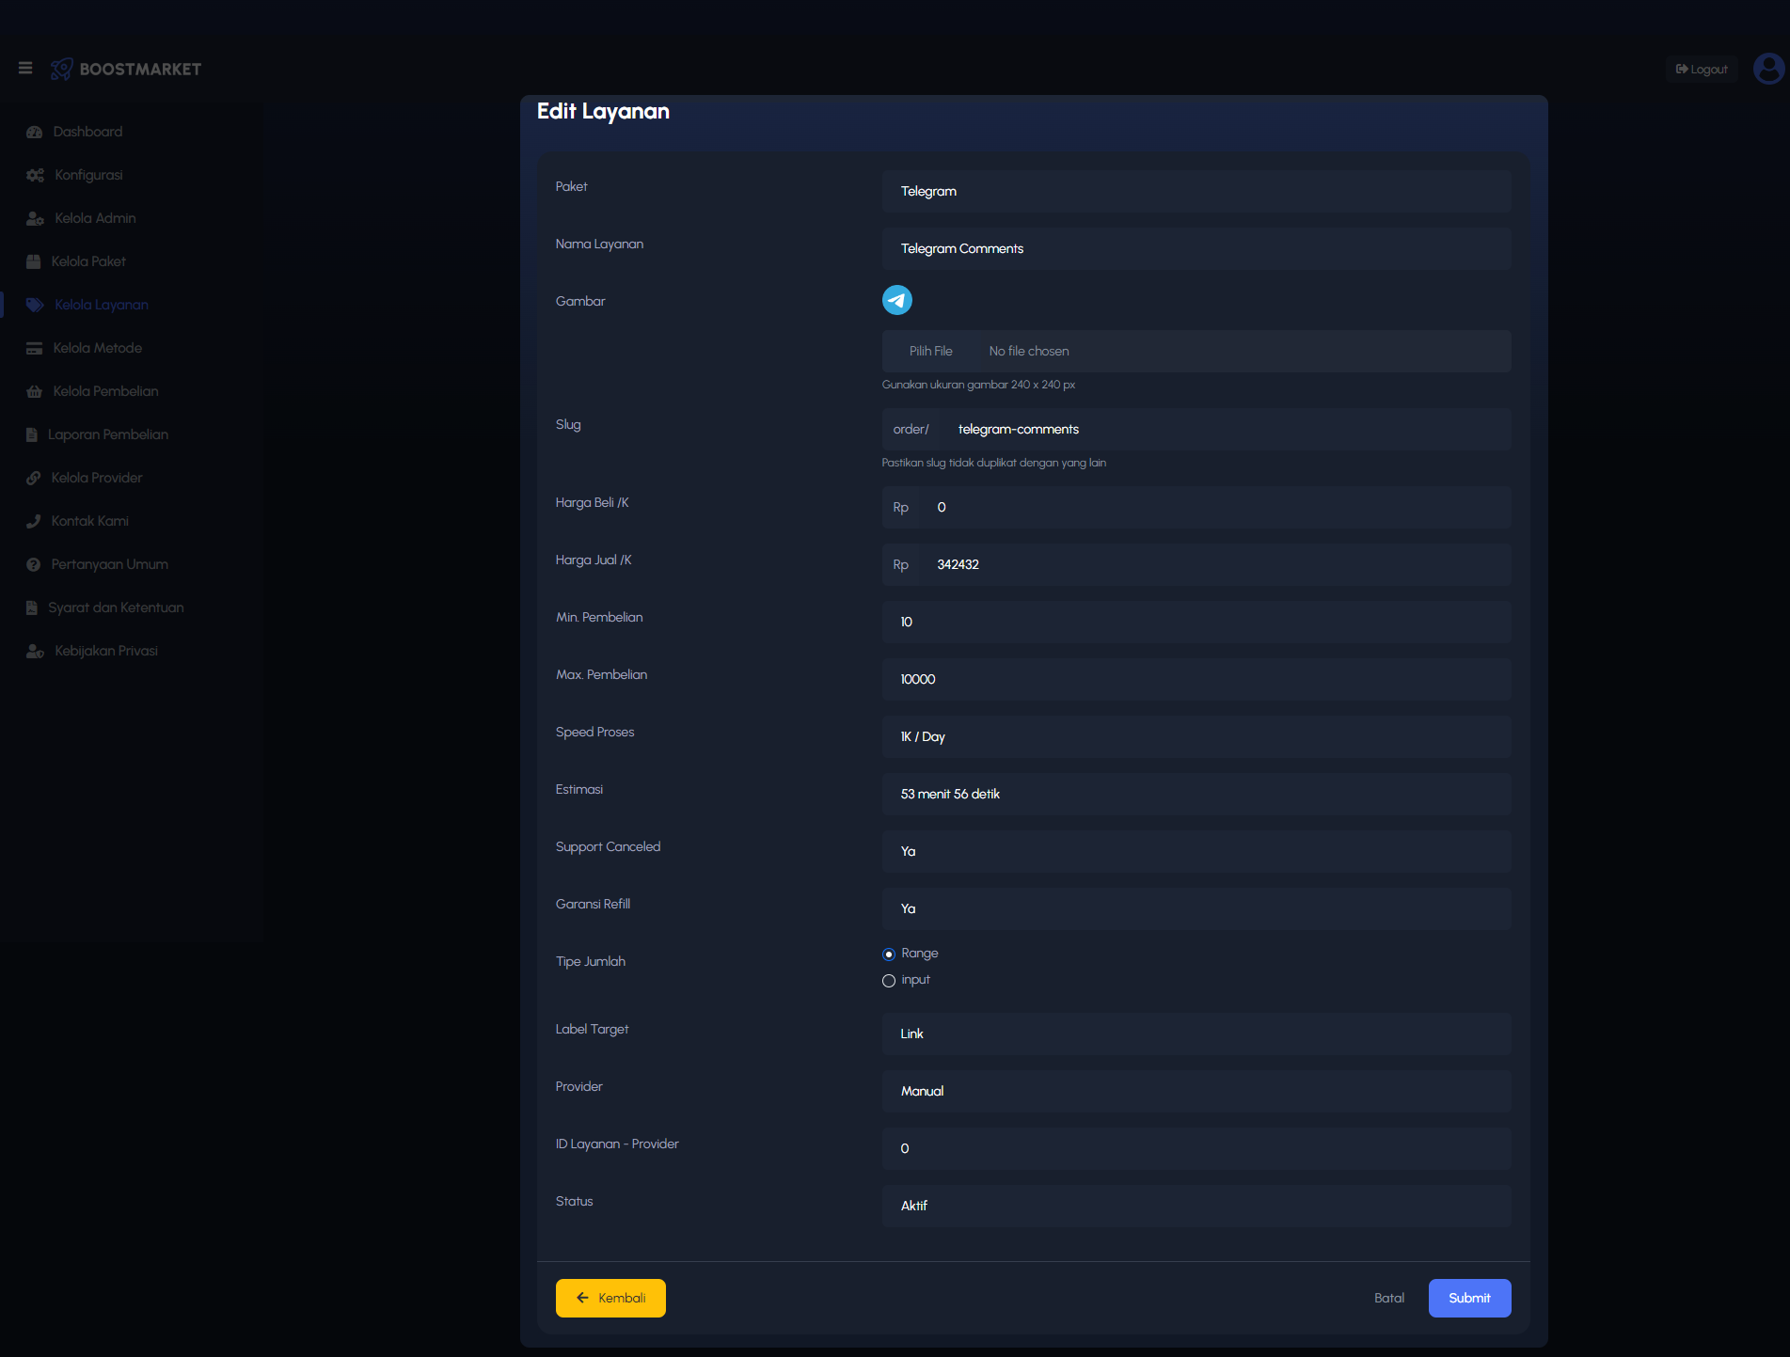The width and height of the screenshot is (1790, 1357).
Task: Click the Kelola Provider link icon
Action: 34,478
